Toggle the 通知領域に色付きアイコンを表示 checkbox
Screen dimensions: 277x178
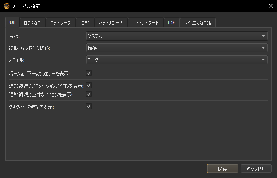(x=89, y=94)
